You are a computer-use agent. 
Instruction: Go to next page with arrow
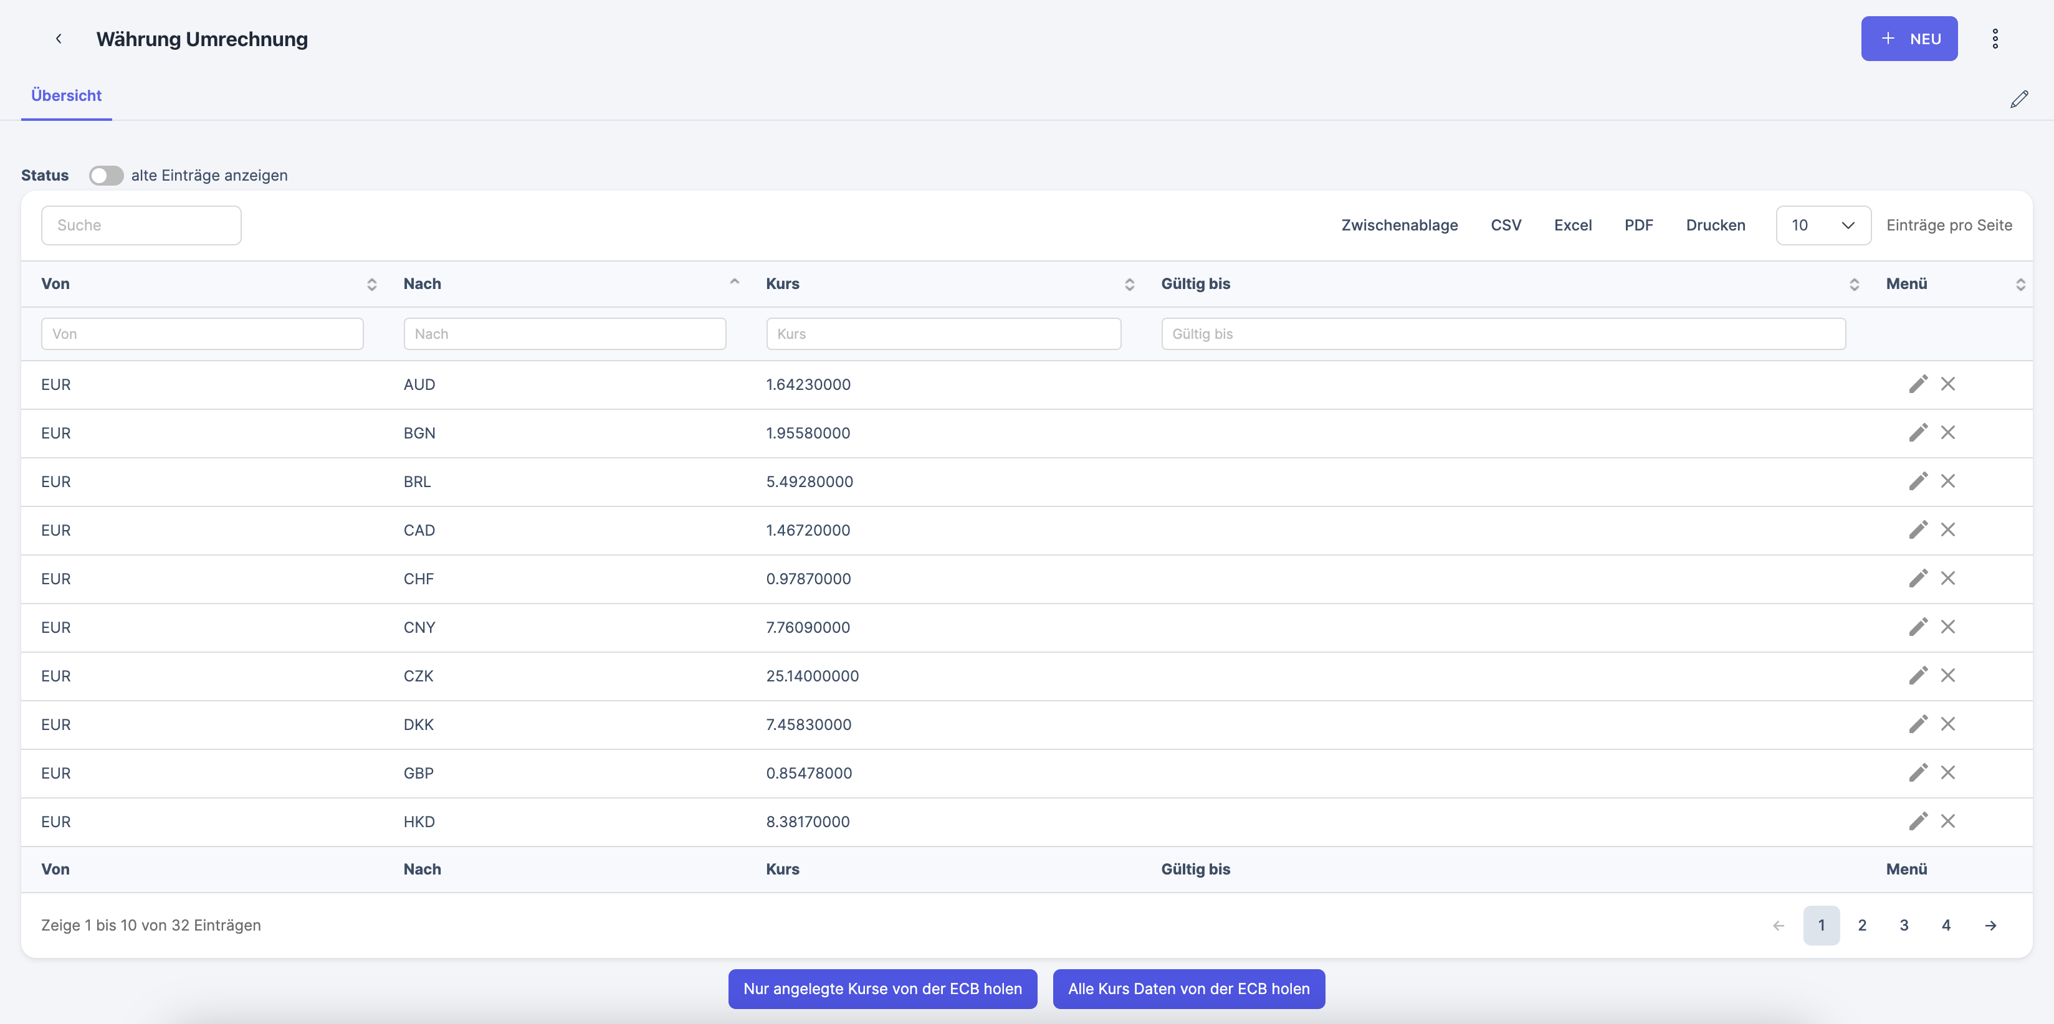pos(1990,925)
